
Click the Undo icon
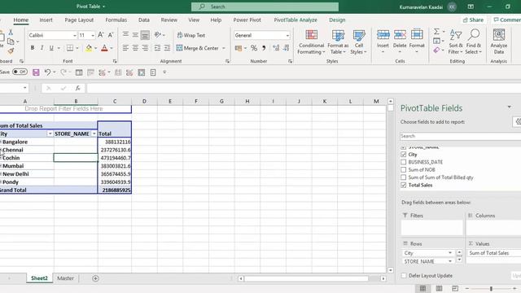(x=47, y=72)
